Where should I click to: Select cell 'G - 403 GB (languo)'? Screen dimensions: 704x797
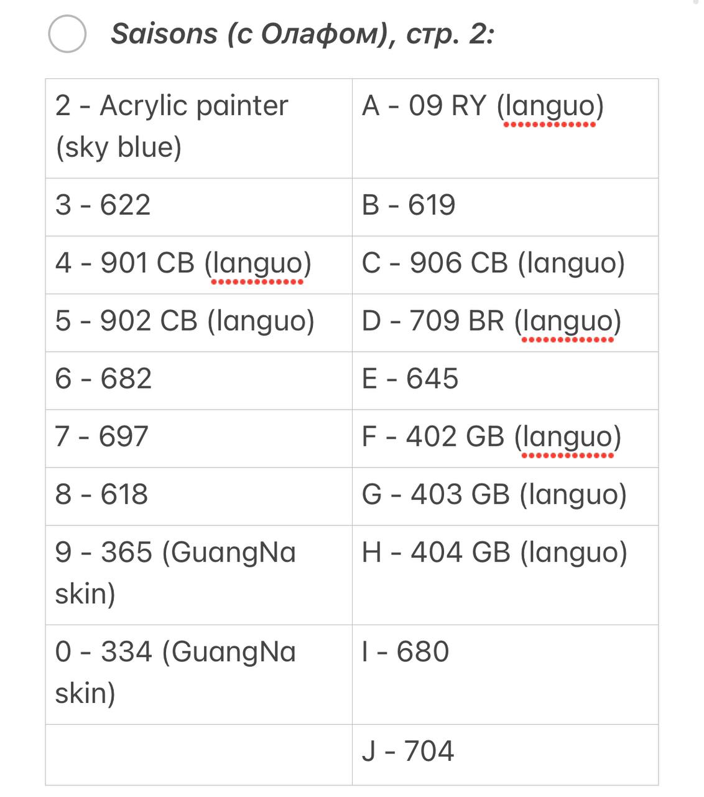505,496
